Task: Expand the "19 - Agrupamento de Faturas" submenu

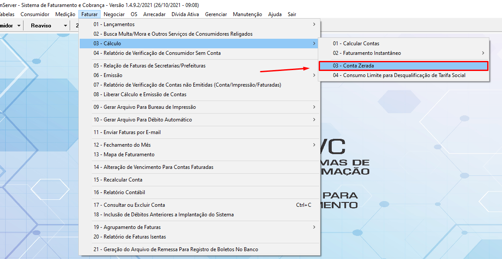Action: click(x=131, y=227)
